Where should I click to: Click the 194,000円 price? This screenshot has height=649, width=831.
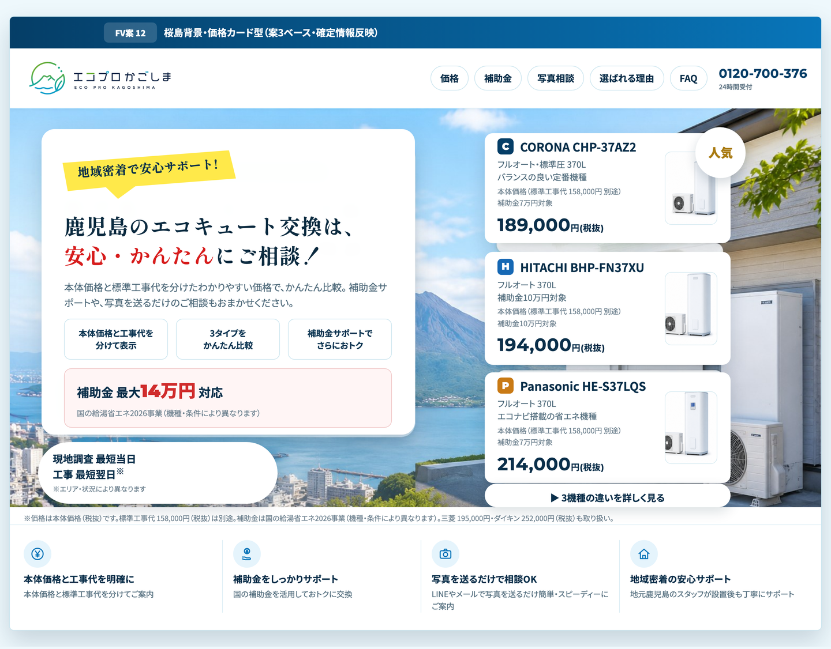(x=551, y=345)
